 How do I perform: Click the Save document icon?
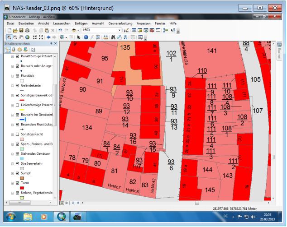click(x=21, y=30)
